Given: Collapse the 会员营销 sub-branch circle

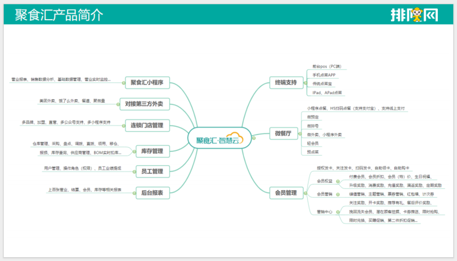Looking at the screenshot, I should pos(338,195).
